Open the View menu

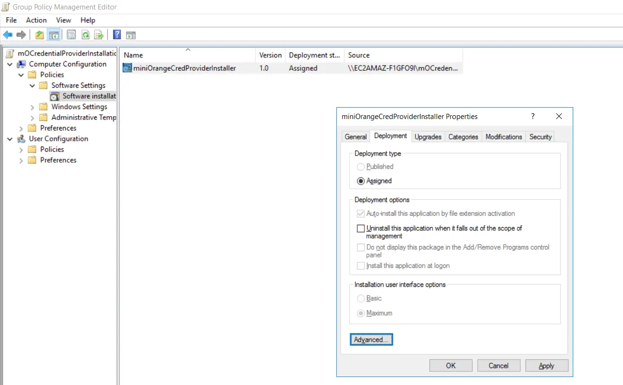[x=63, y=20]
